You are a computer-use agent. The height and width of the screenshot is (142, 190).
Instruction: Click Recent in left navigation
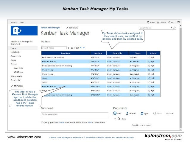[x=14, y=64]
